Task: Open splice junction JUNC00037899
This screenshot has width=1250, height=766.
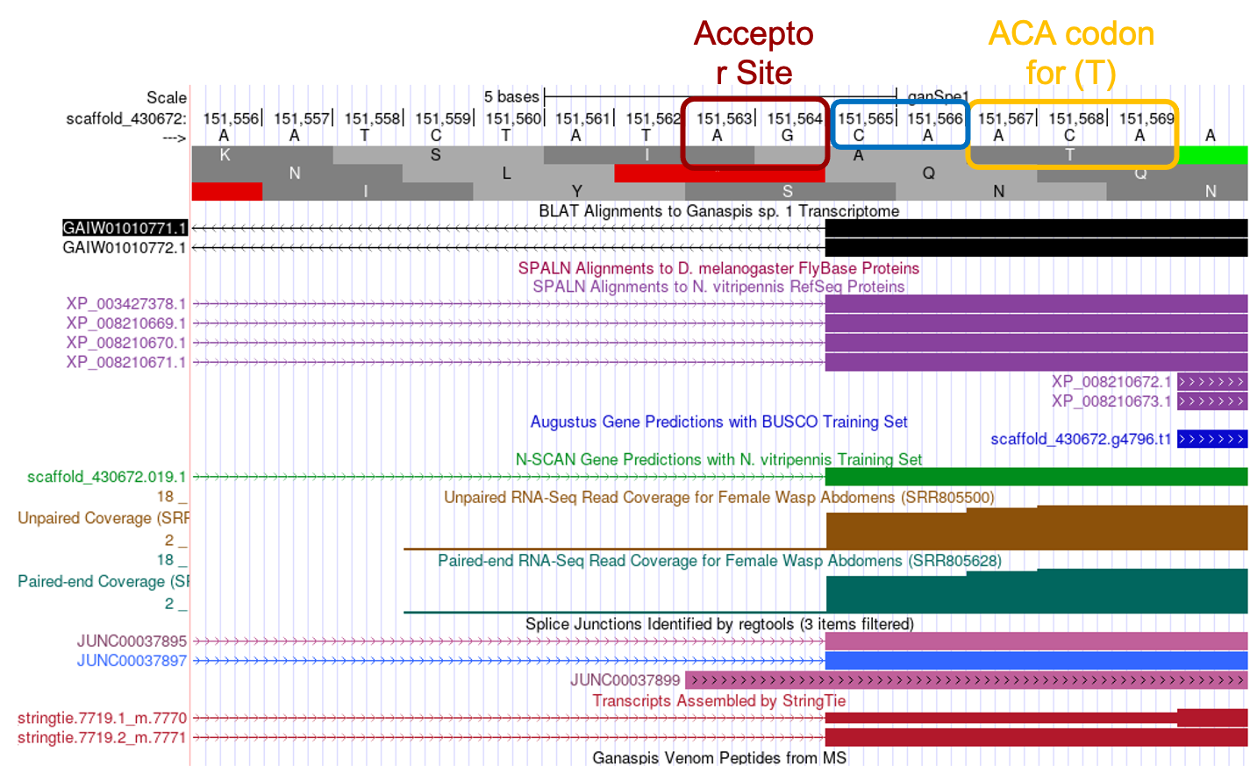Action: click(x=625, y=680)
